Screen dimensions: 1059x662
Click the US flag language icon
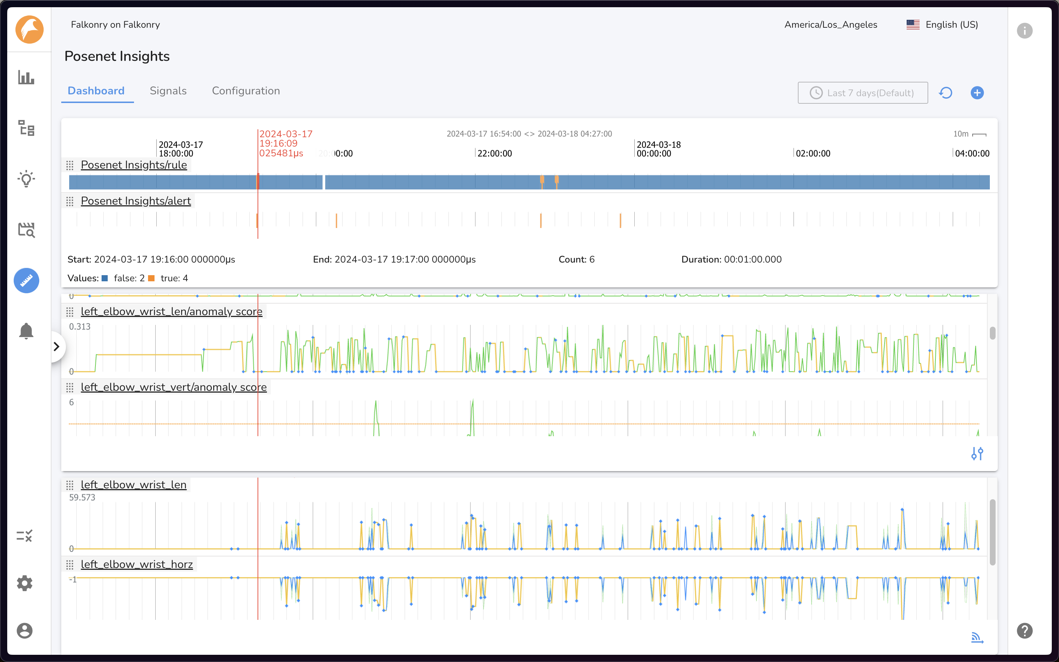(913, 24)
